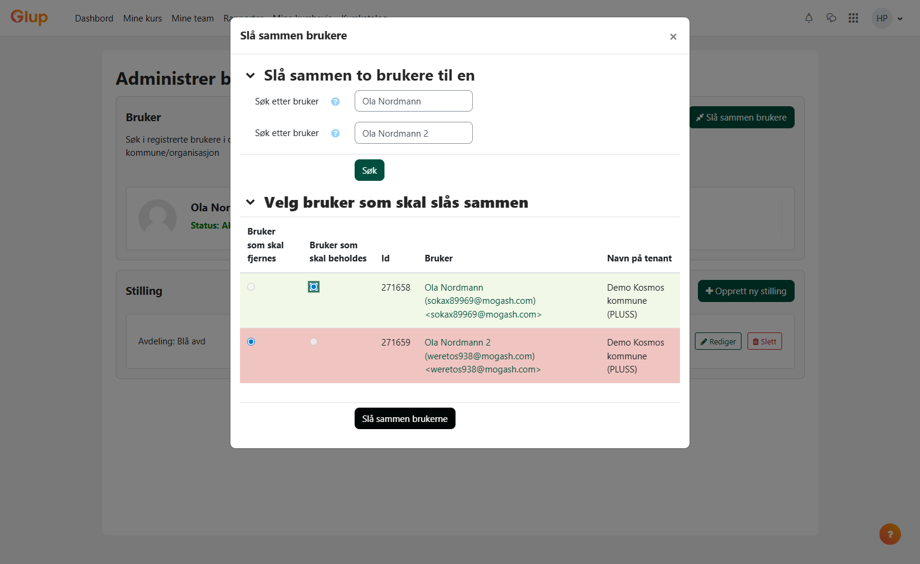Select keep radio for Ola Nordmann 2
This screenshot has height=564, width=920.
tap(313, 342)
